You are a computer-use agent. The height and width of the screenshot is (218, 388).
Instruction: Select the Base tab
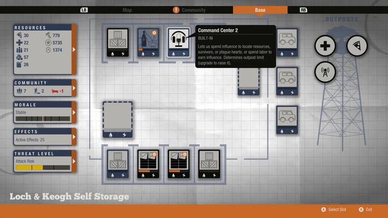point(260,10)
